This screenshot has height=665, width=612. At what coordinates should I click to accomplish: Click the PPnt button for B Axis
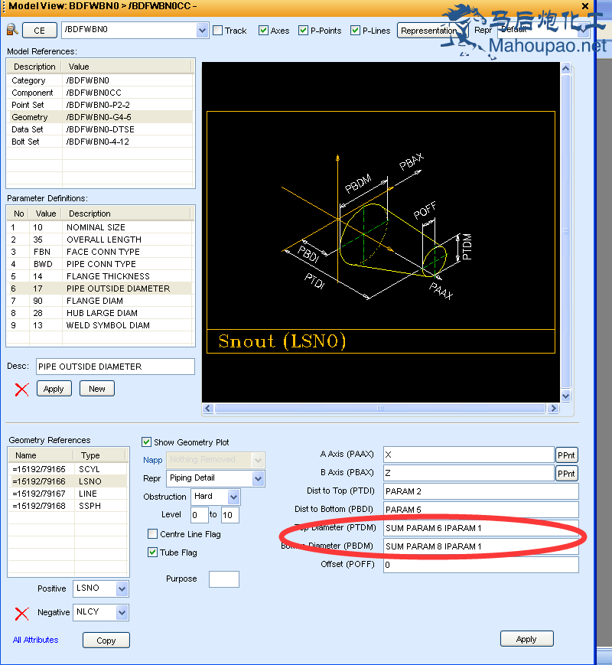[x=566, y=473]
